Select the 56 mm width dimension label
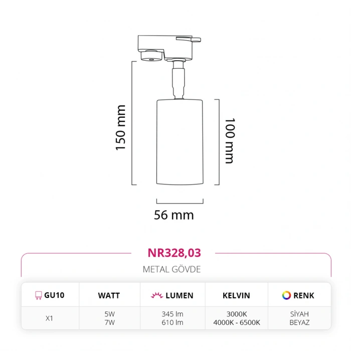The image size is (351, 351). tap(173, 215)
